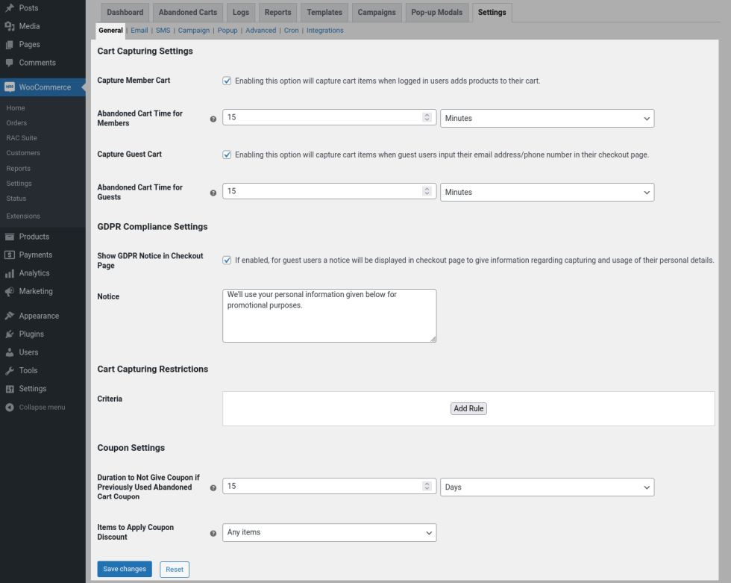Image resolution: width=731 pixels, height=583 pixels.
Task: Open the Any items coupon dropdown
Action: click(329, 532)
